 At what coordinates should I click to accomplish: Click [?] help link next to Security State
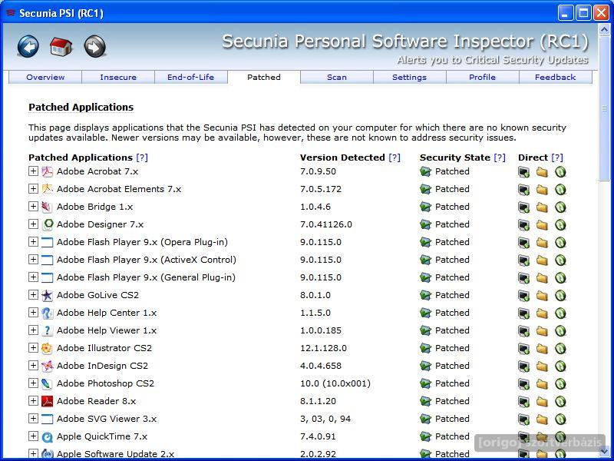tap(500, 158)
